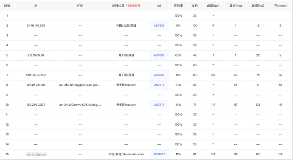Click the 丢包率 column header
293x160 pixels.
(178, 6)
